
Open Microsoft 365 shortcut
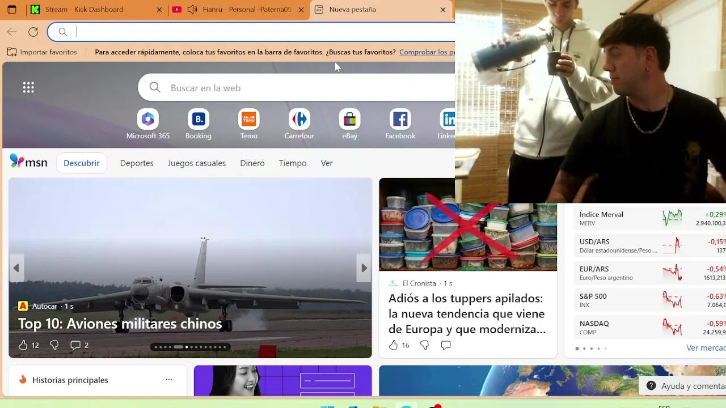pyautogui.click(x=148, y=124)
